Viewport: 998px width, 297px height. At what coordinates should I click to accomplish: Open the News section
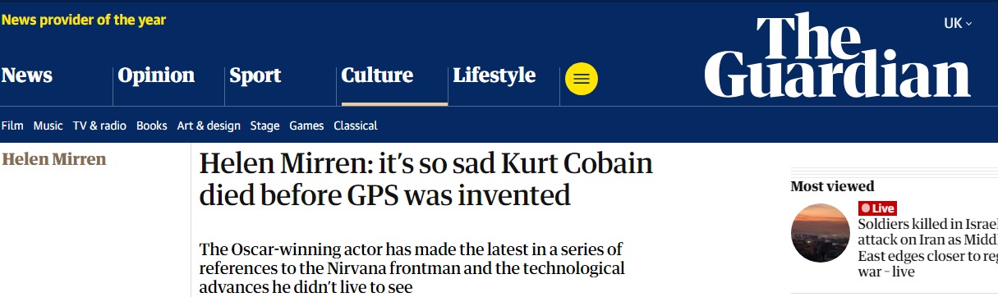click(x=27, y=75)
